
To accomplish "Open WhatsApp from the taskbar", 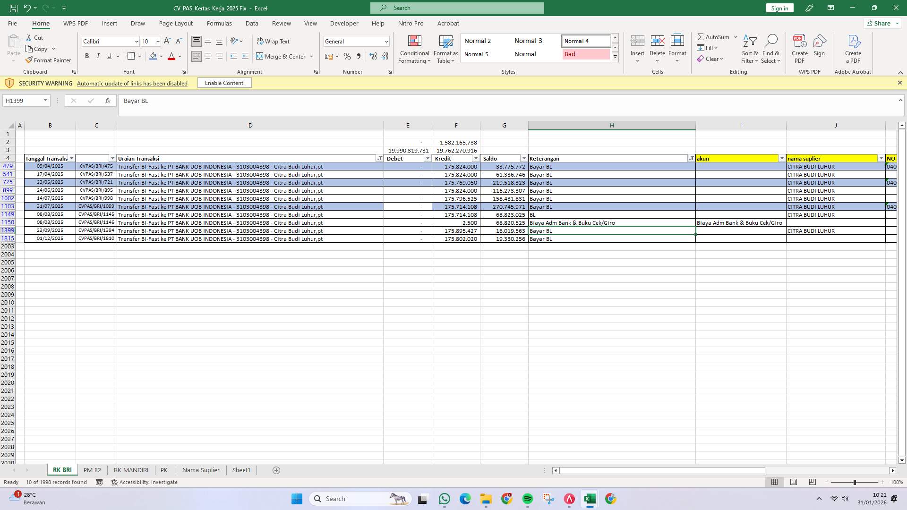I will (445, 499).
